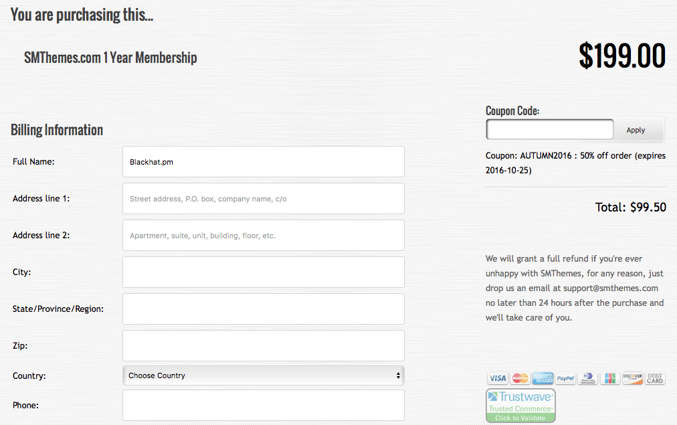Click the AUTUMN2016 coupon description text
Viewport: 677px width, 425px height.
pyautogui.click(x=575, y=163)
